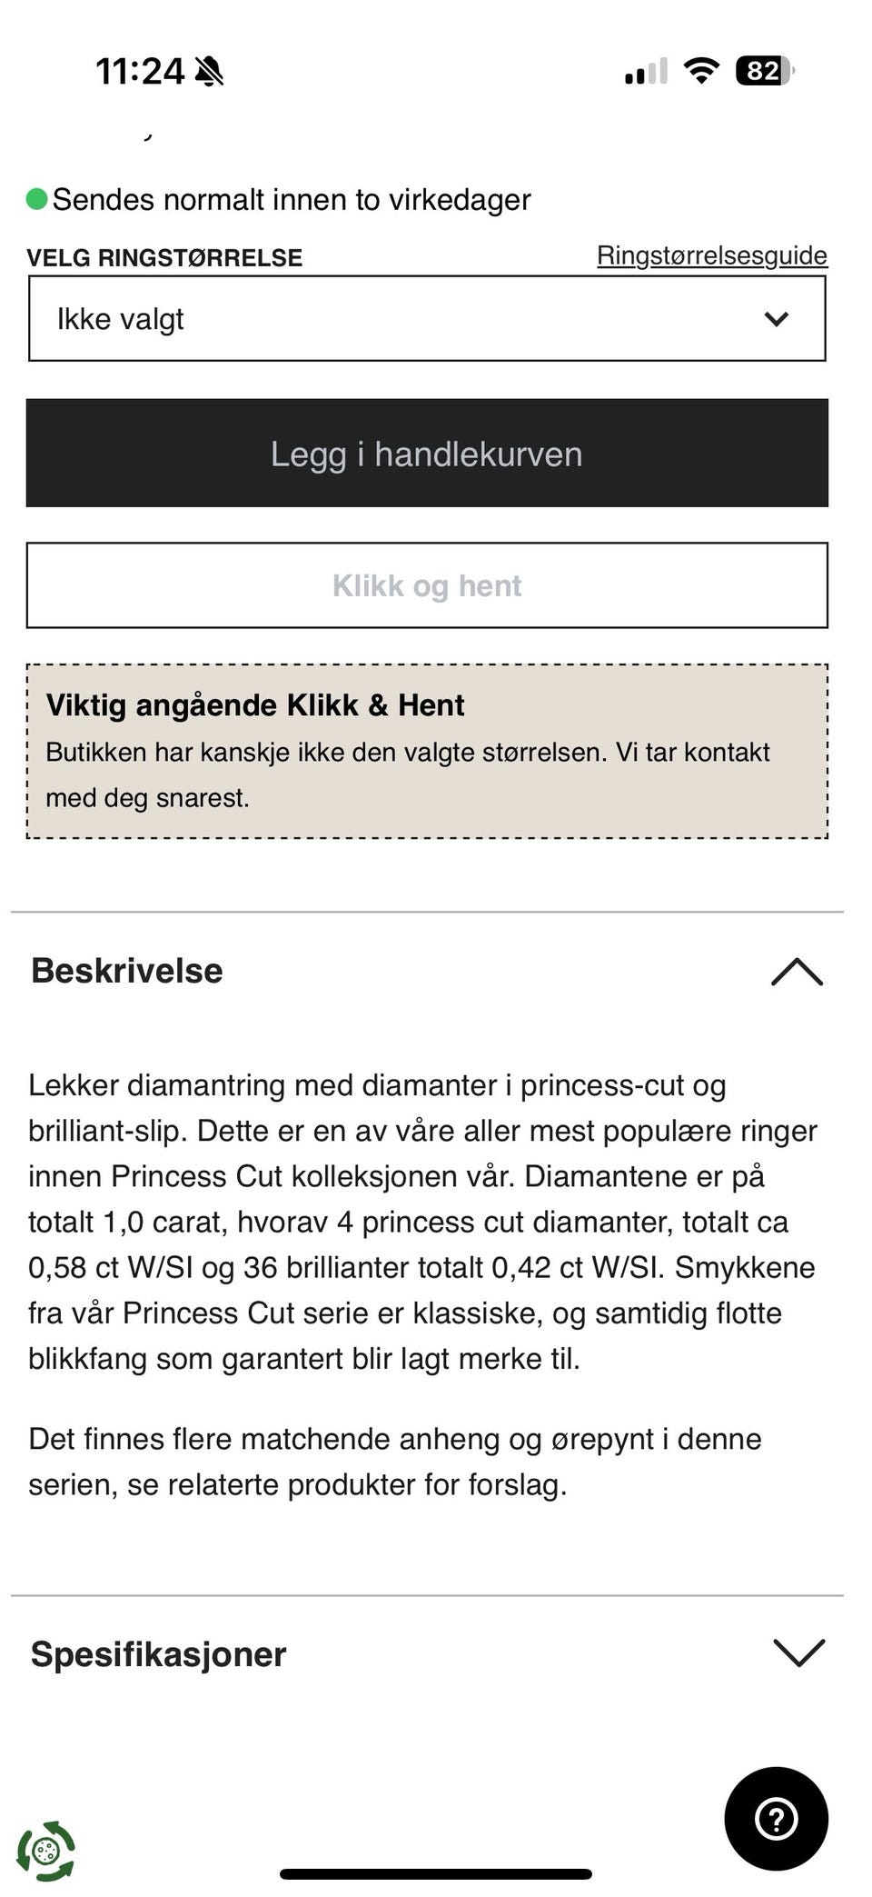
Task: Open the Ringstørrelsesguide link
Action: (x=711, y=255)
